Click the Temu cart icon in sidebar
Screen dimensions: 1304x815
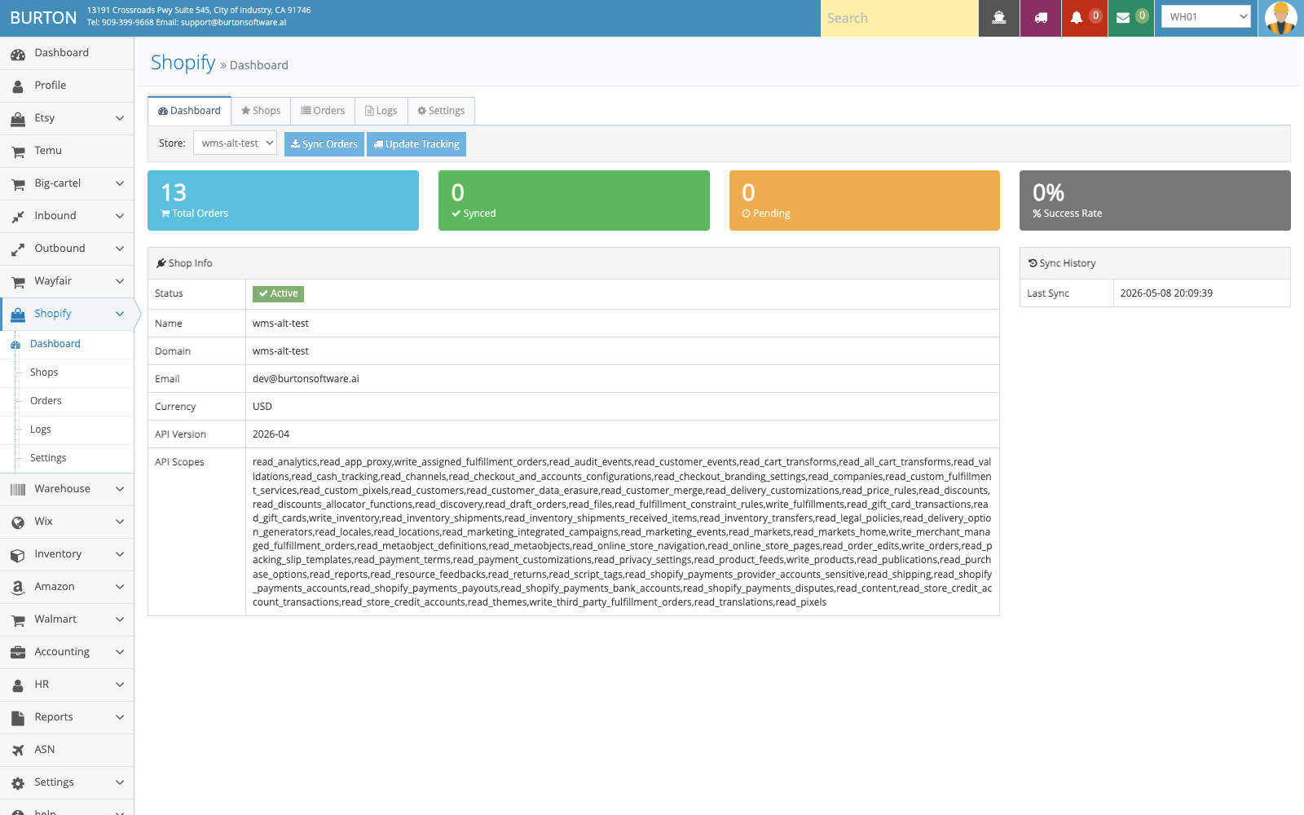(18, 151)
